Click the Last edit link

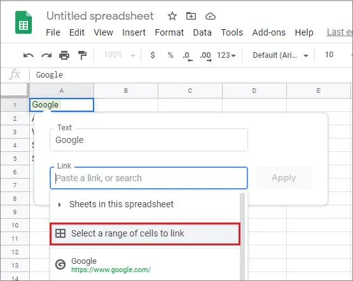coord(340,32)
